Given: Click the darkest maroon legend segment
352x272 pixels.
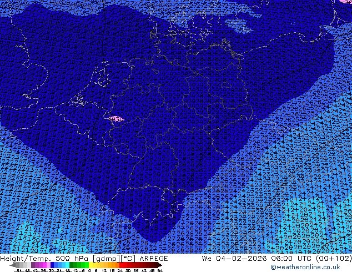Looking at the screenshot, I should (156, 265).
